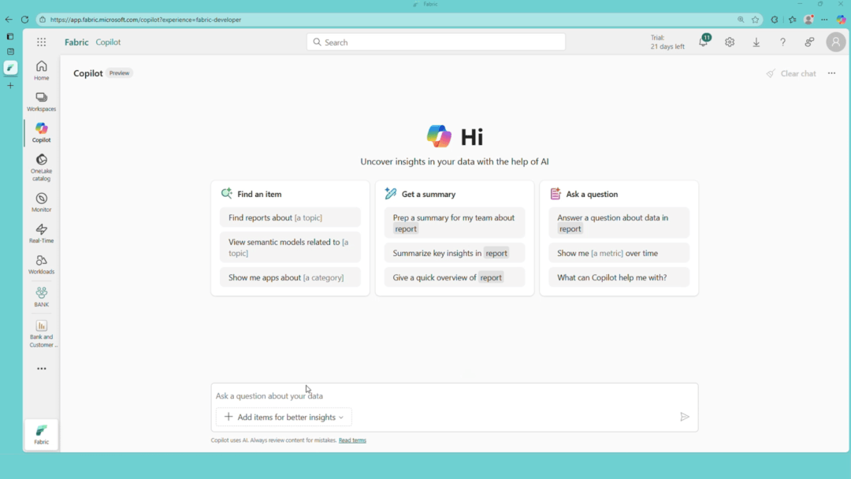The width and height of the screenshot is (851, 479).
Task: Open the Monitor hub
Action: click(x=41, y=202)
